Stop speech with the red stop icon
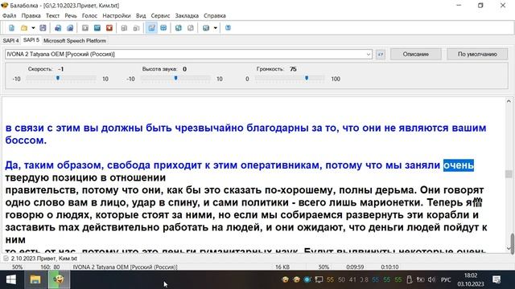Image resolution: width=515 pixels, height=289 pixels. coord(109,28)
